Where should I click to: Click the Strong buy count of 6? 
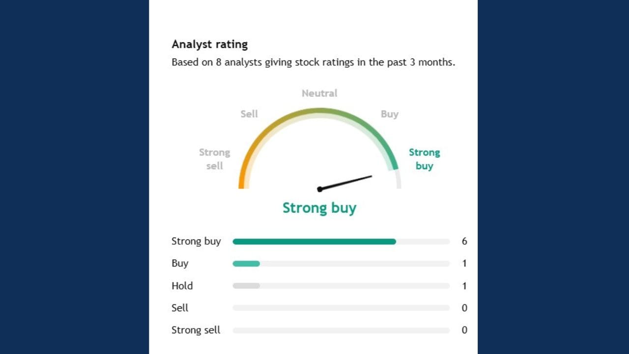(x=464, y=241)
